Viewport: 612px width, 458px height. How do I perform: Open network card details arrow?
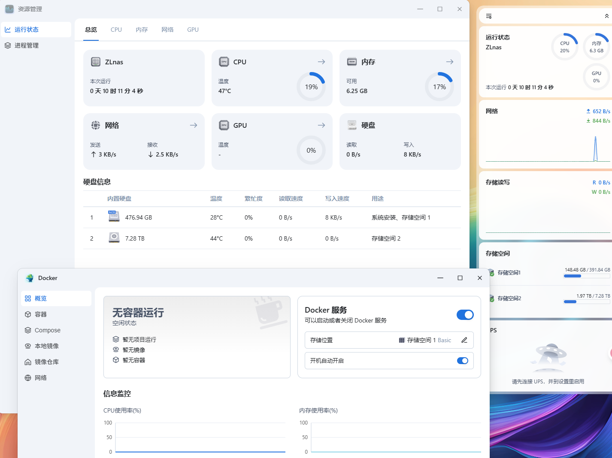coord(194,125)
